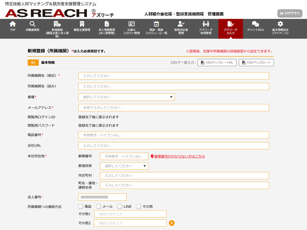Open 顧客企業管理 building icon
This screenshot has width=307, height=230.
click(82, 24)
